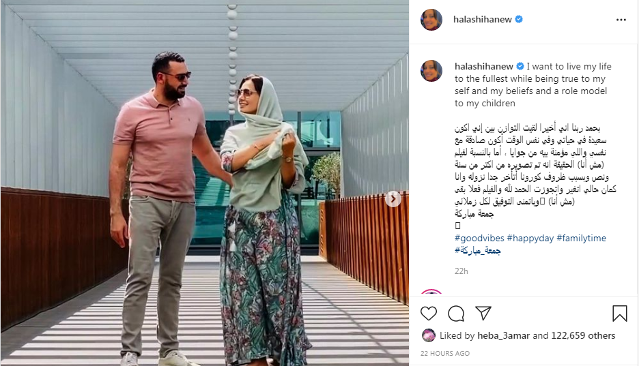Open the Arabic جمعة_مباركة hashtag
Image resolution: width=639 pixels, height=366 pixels.
(x=478, y=251)
